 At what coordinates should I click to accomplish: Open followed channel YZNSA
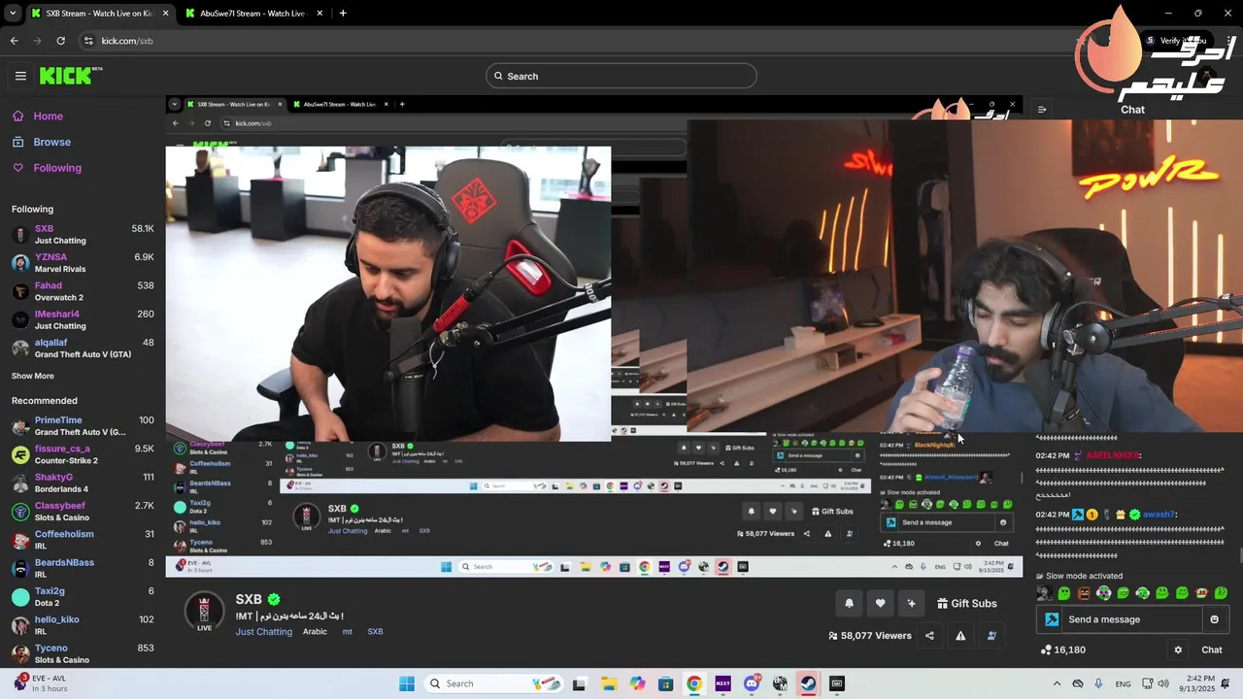[x=83, y=263]
